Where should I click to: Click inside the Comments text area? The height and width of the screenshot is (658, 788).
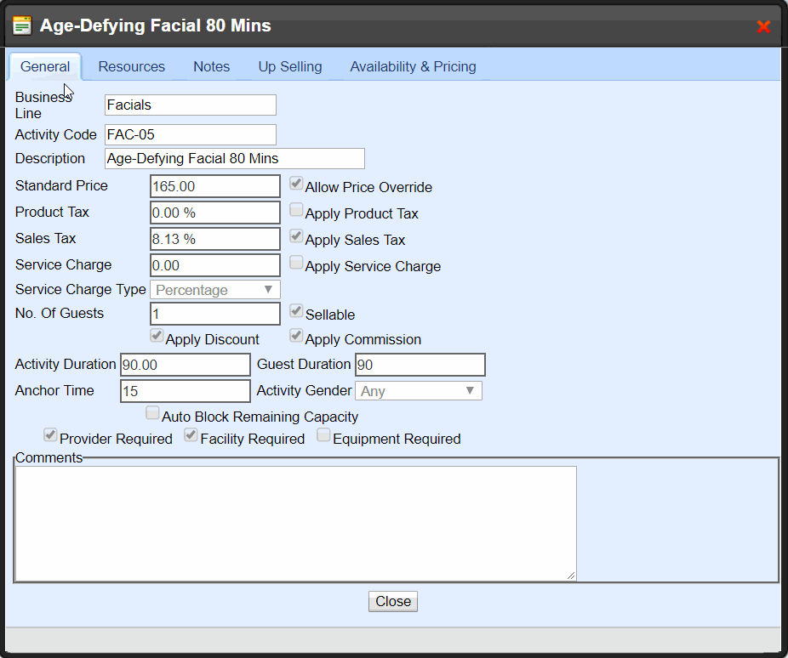(x=295, y=523)
